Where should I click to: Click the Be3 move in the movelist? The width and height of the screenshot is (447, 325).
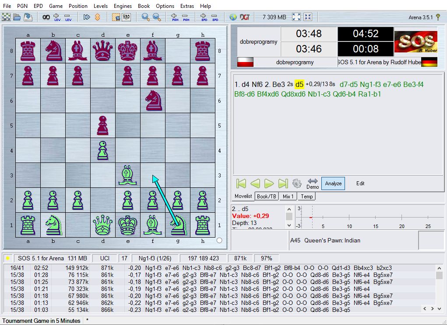278,84
